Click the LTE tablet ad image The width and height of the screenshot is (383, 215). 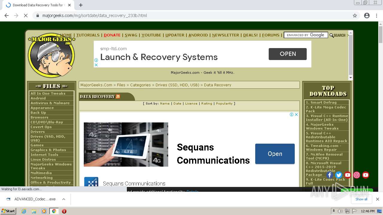pyautogui.click(x=126, y=144)
